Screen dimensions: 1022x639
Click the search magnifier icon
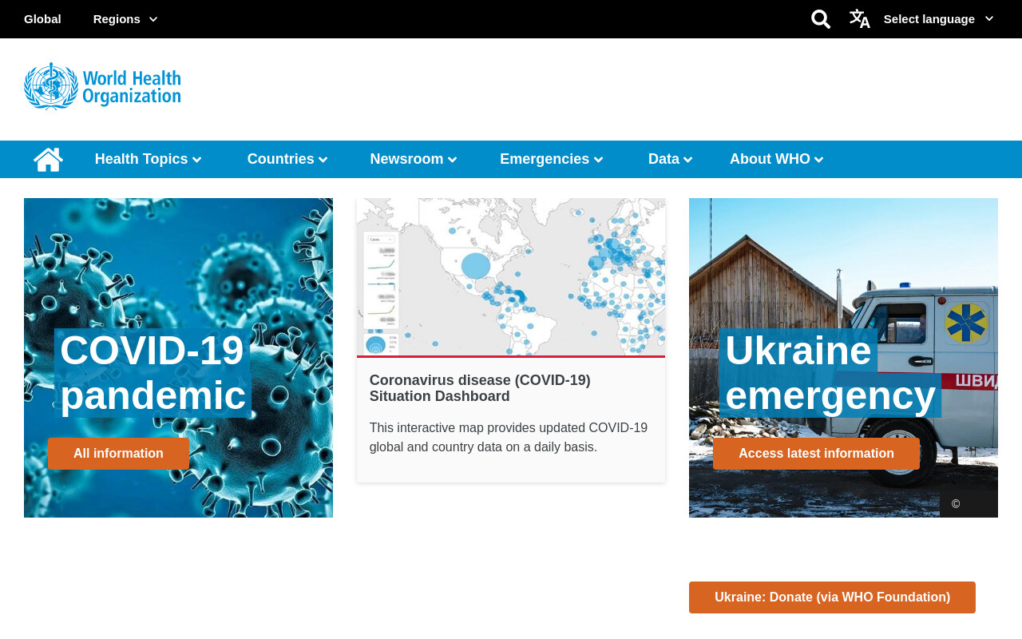pyautogui.click(x=821, y=19)
